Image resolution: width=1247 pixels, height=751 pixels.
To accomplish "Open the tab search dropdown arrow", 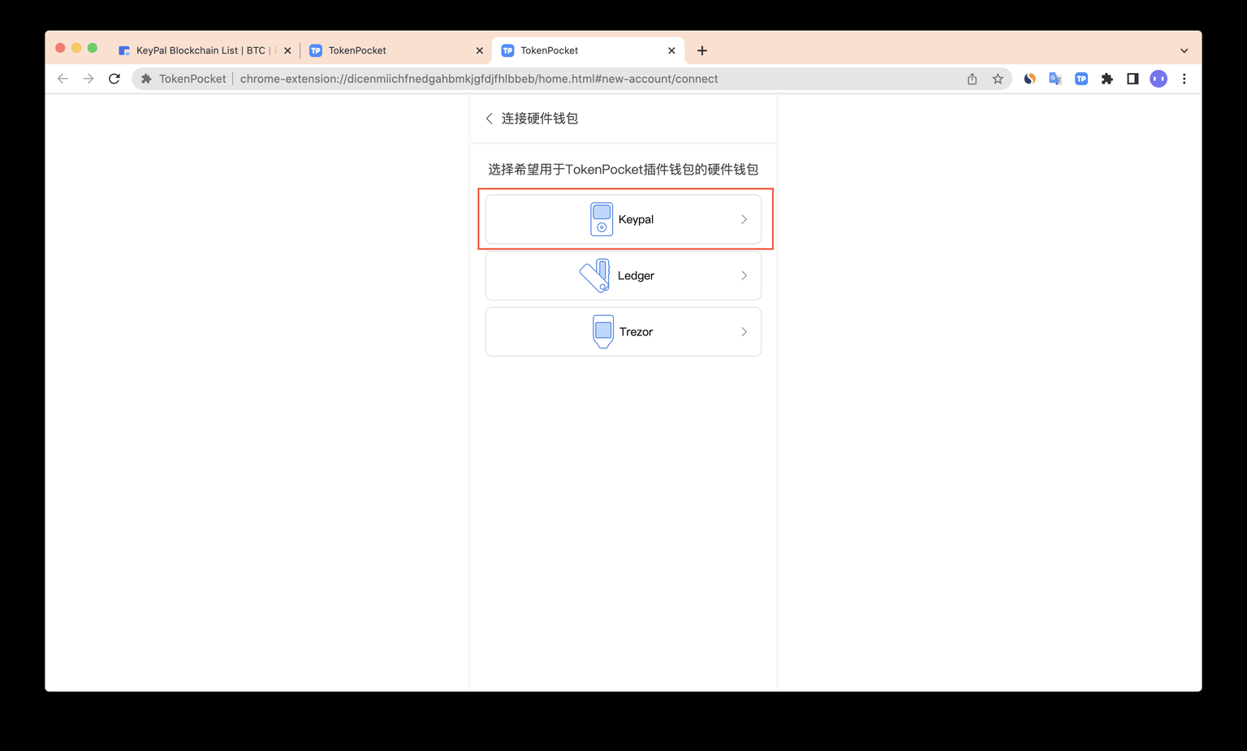I will click(1184, 50).
